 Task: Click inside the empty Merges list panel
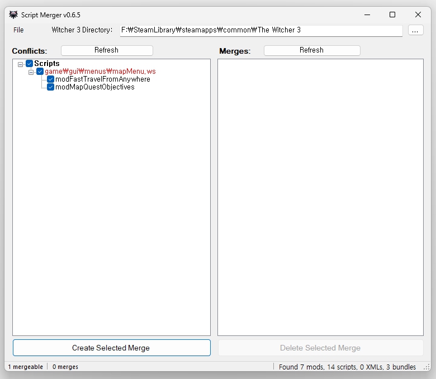pos(320,196)
